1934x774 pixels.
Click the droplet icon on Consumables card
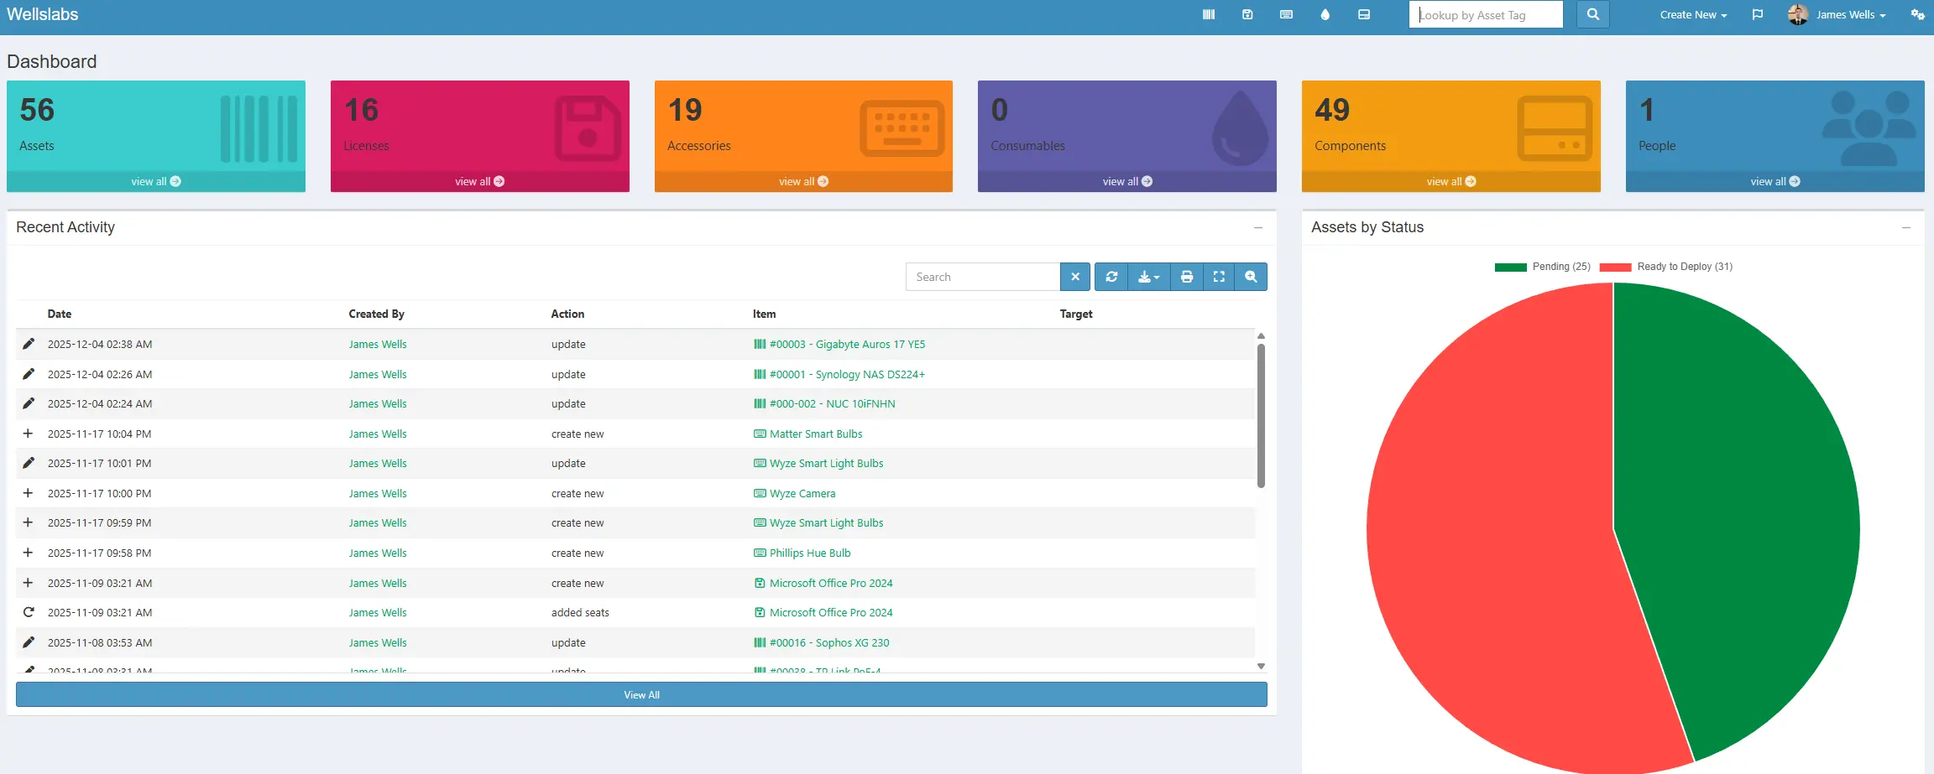pos(1241,128)
